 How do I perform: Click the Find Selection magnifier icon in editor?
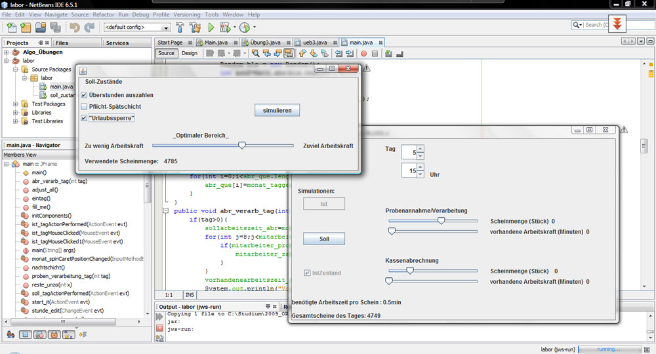coord(255,53)
